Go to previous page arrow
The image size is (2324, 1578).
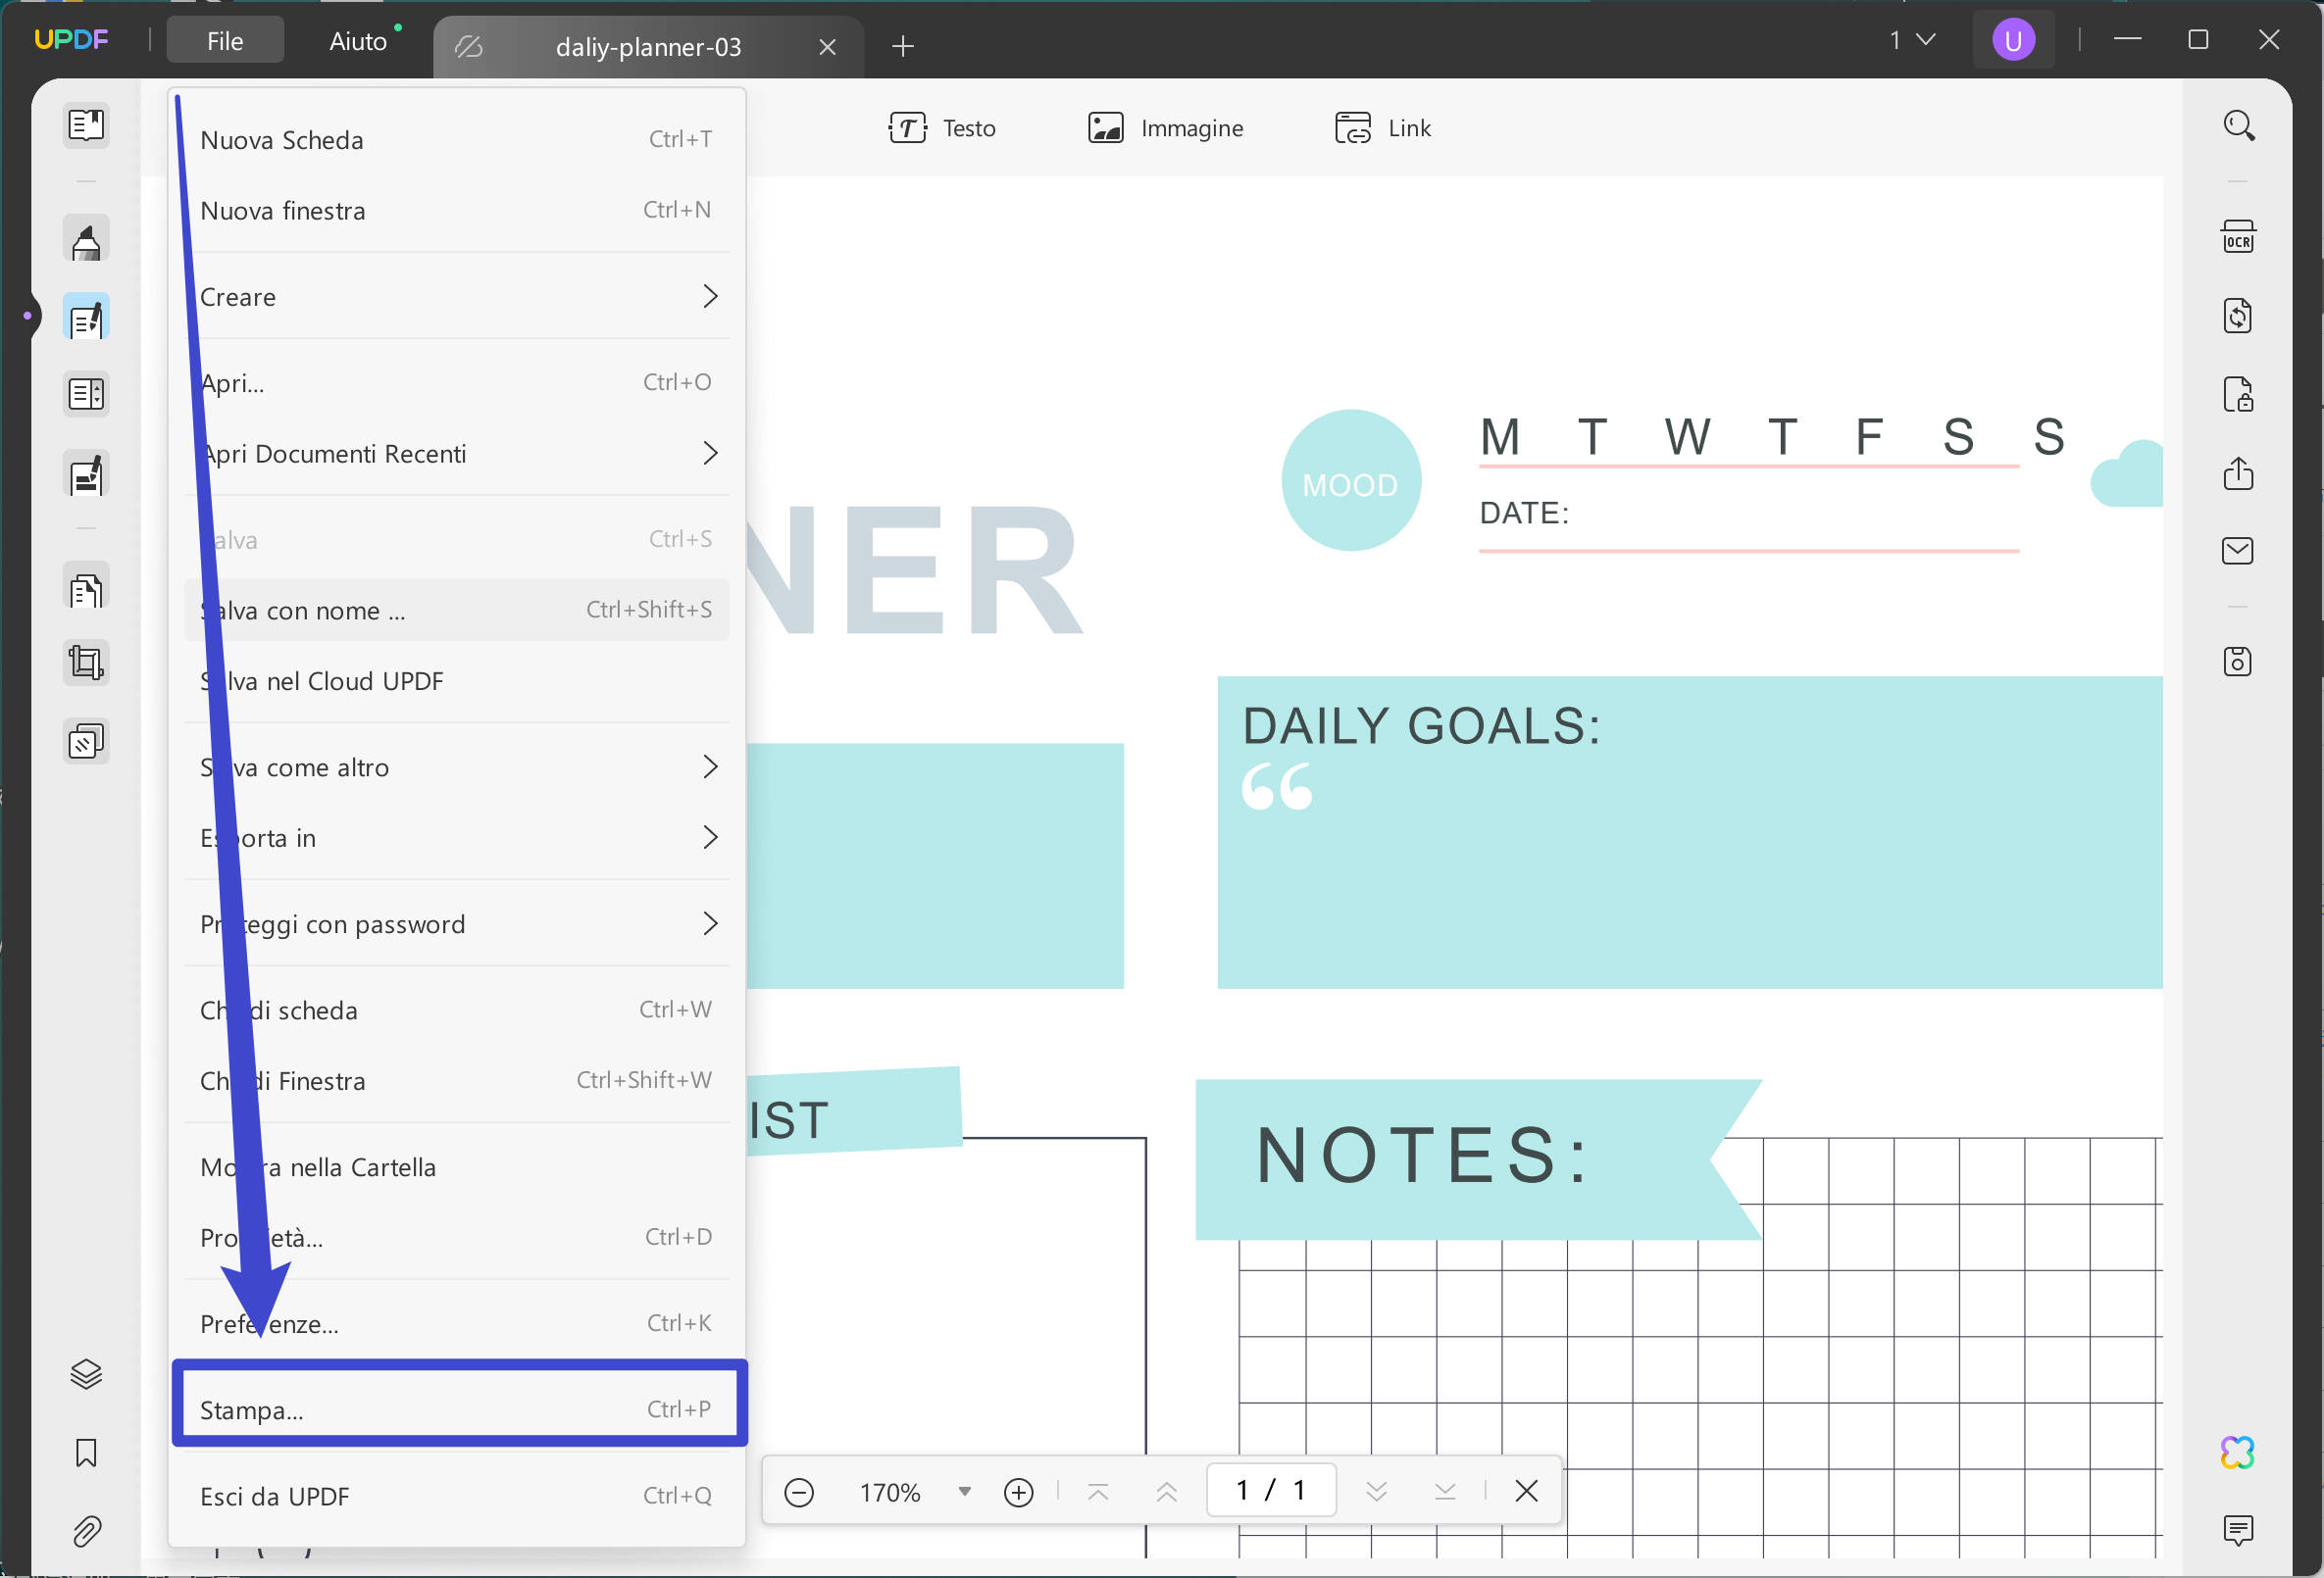[x=1166, y=1493]
